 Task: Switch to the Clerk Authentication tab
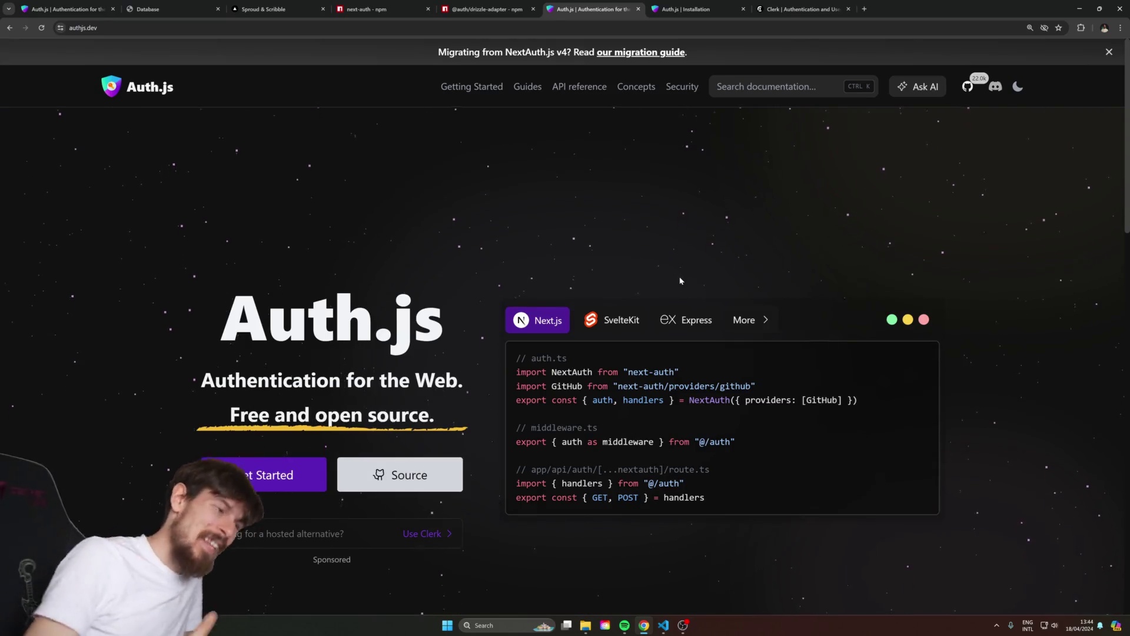[802, 9]
